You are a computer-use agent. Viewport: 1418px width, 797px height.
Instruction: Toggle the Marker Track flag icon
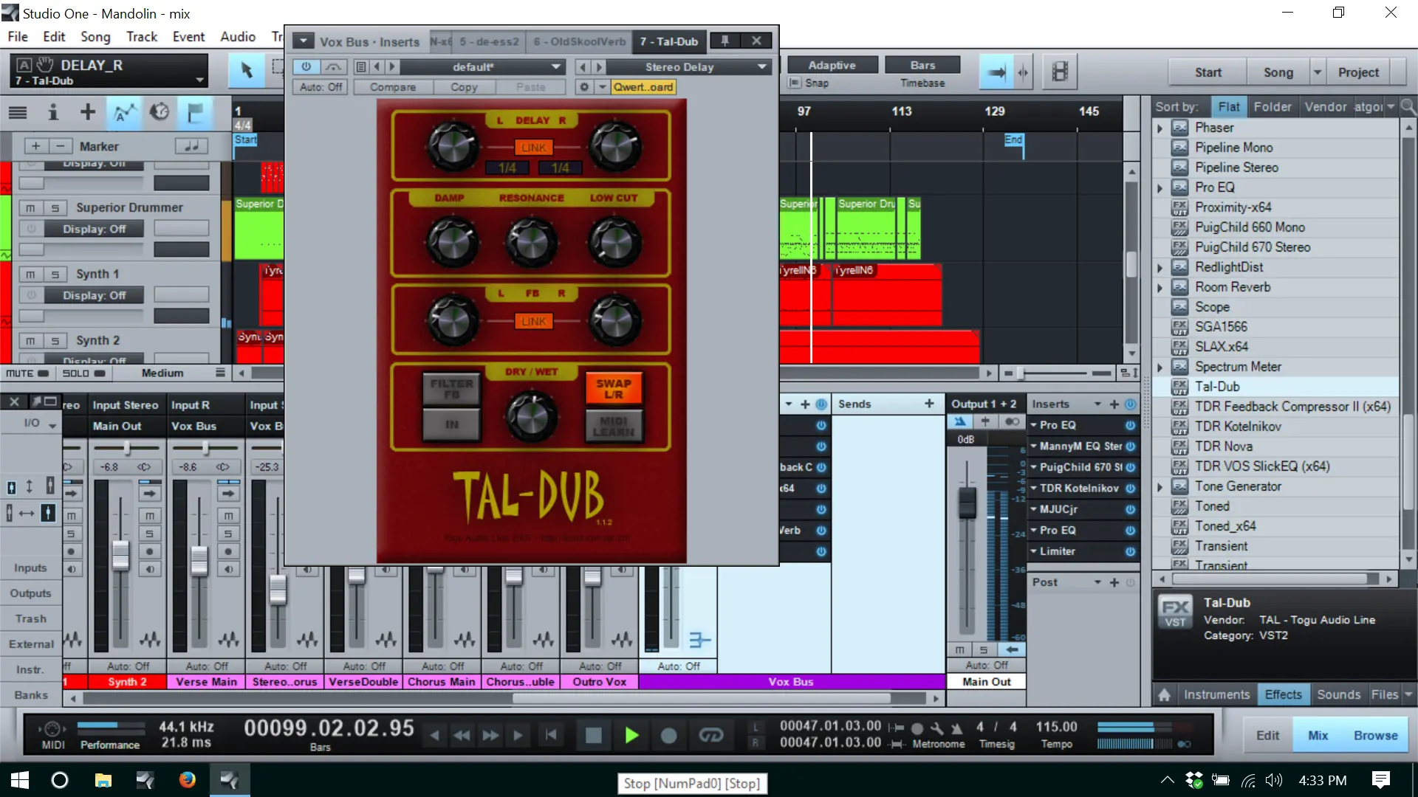tap(195, 113)
